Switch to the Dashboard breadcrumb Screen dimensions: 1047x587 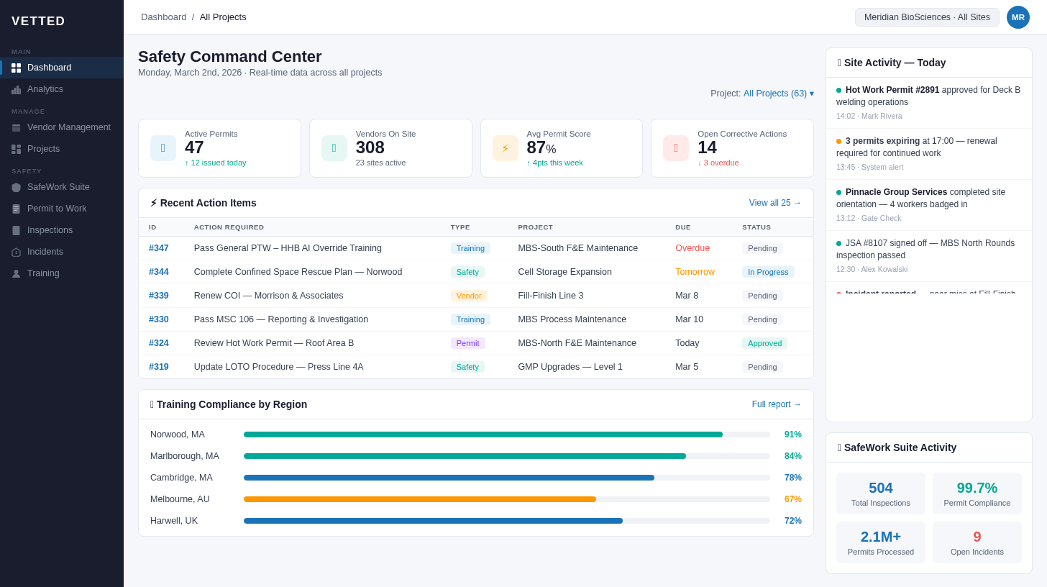(163, 17)
